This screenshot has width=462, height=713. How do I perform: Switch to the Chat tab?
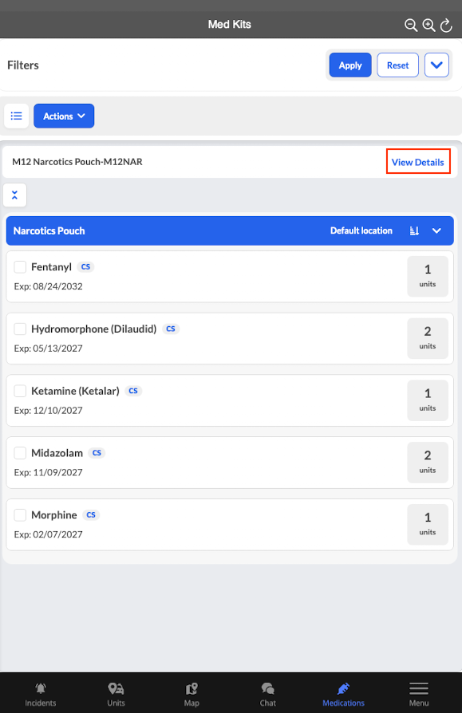pos(268,695)
